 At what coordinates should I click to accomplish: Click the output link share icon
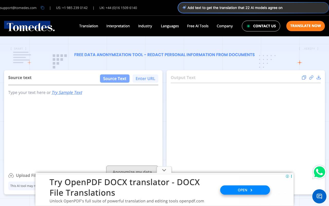pos(311,78)
